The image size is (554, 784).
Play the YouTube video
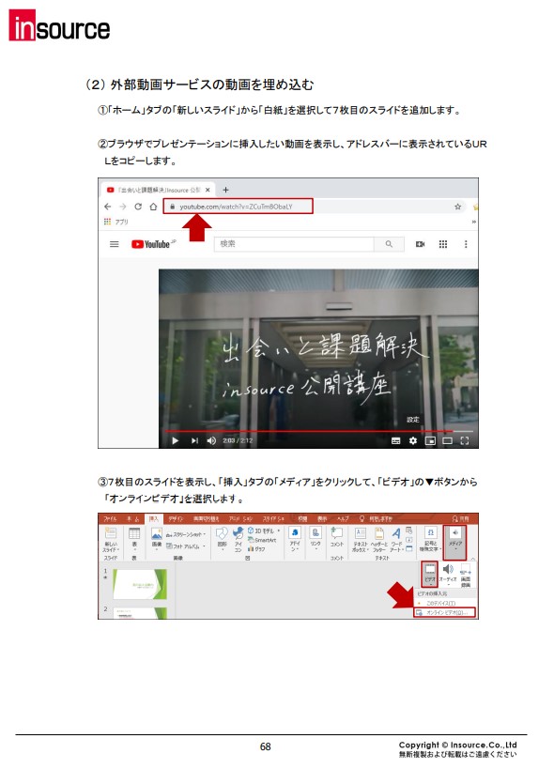pos(175,440)
